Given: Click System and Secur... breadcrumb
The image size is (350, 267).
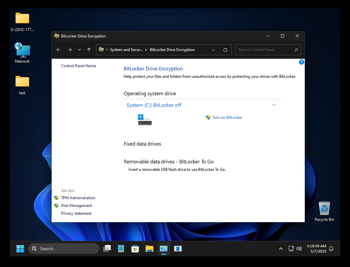Looking at the screenshot, I should click(x=126, y=50).
